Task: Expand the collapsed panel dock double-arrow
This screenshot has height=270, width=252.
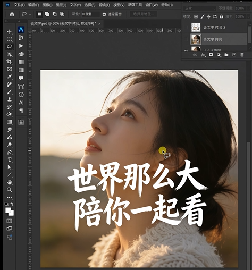Action: pos(19,21)
